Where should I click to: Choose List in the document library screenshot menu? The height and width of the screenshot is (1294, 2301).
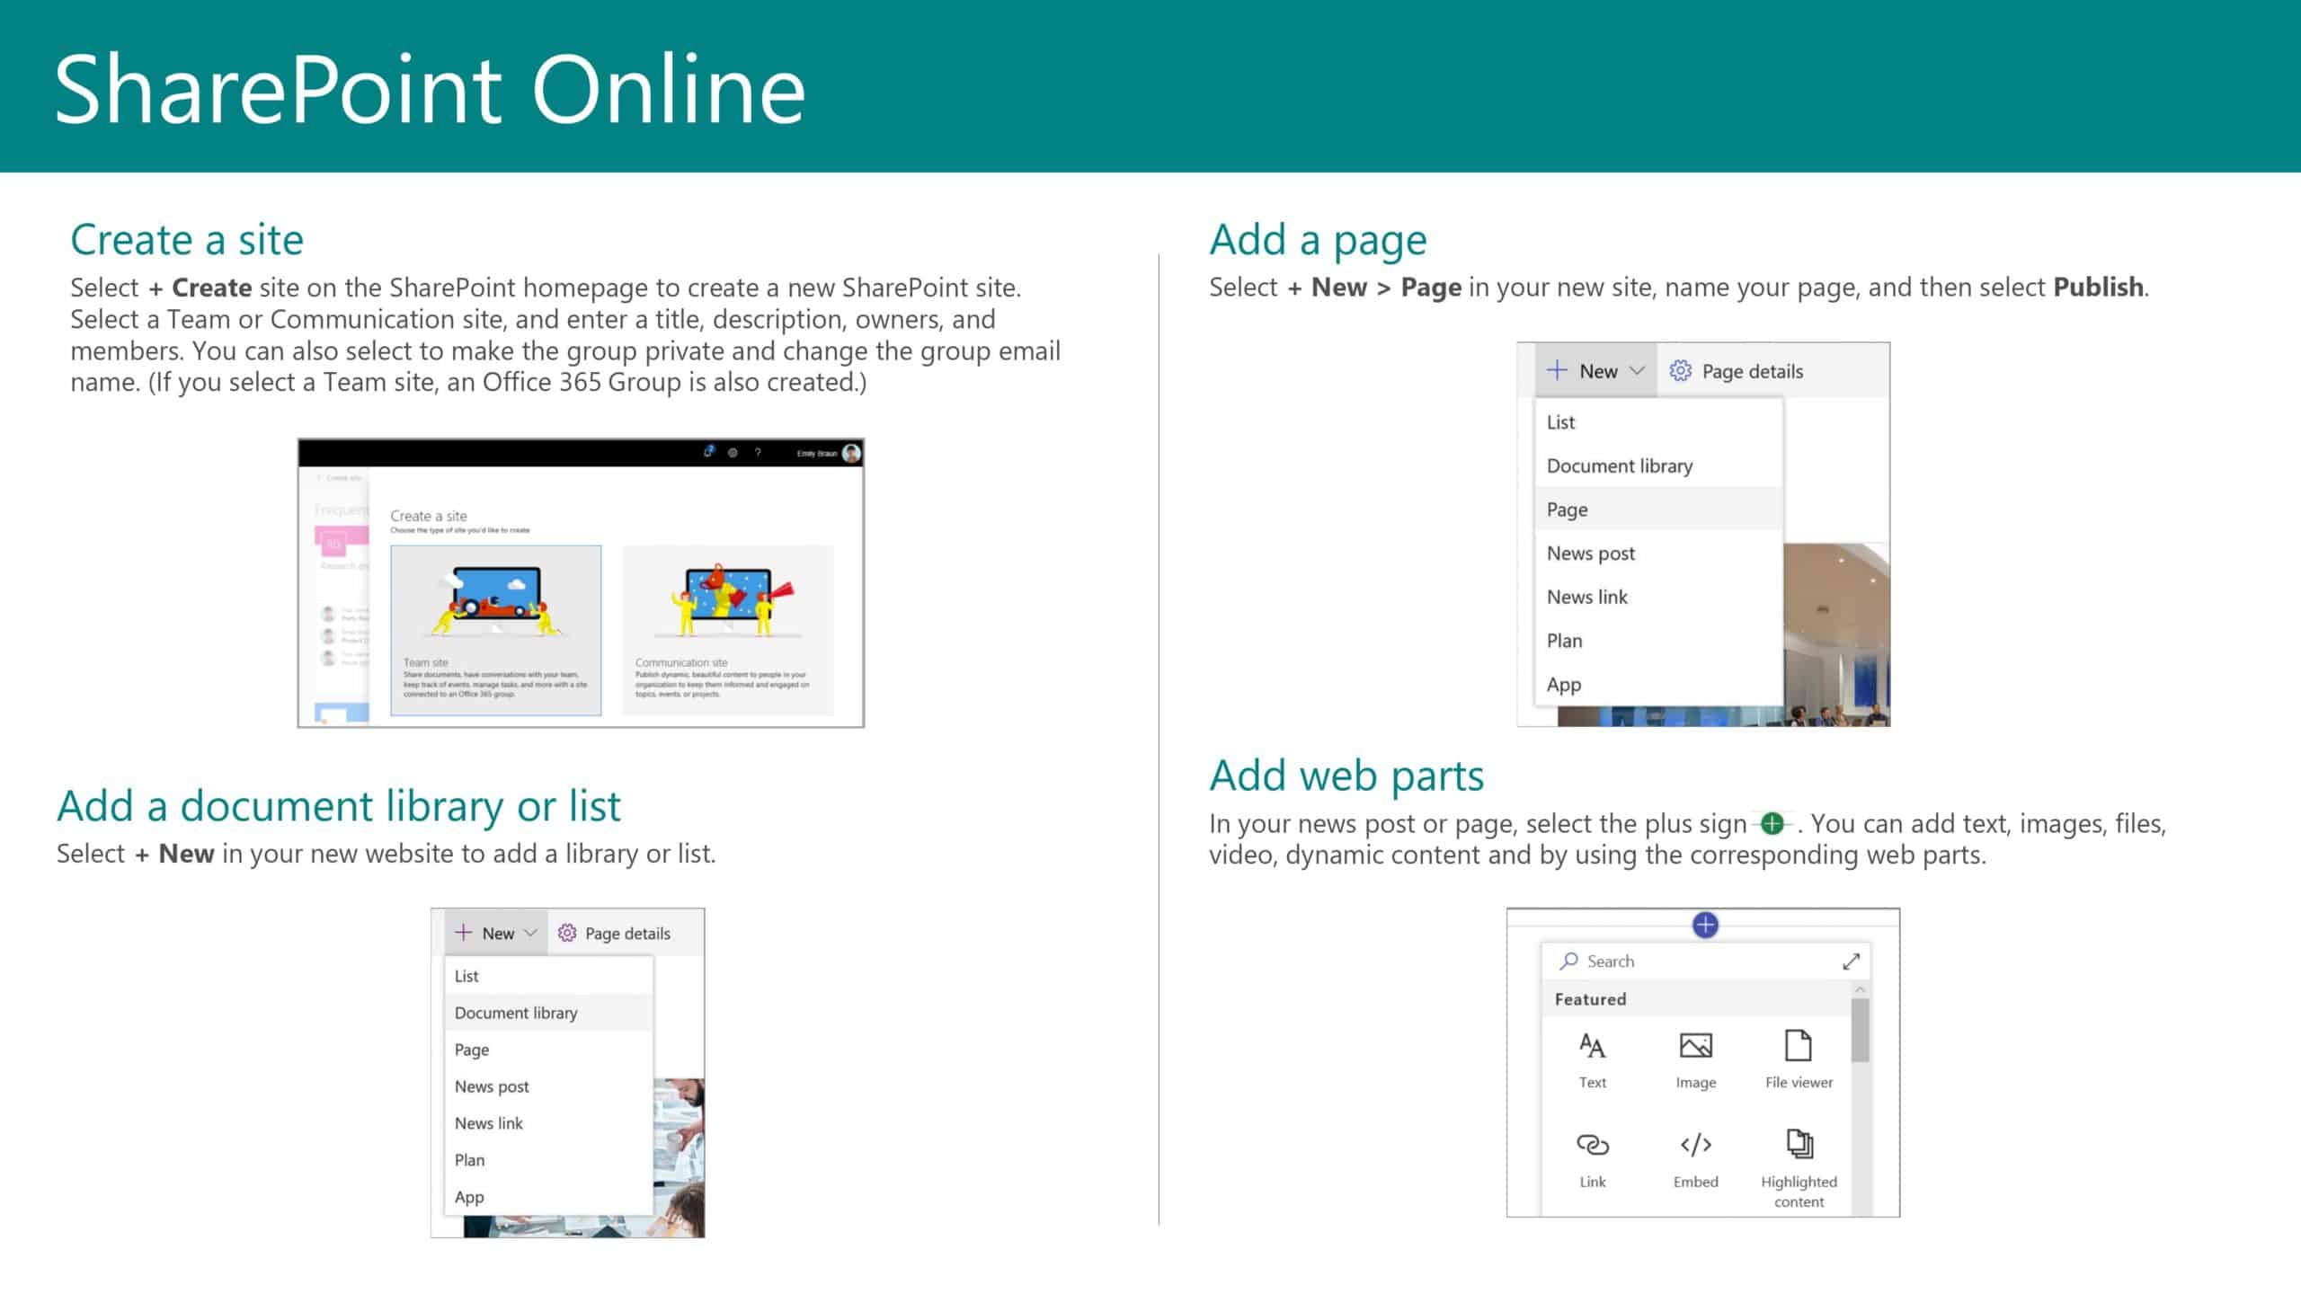(548, 976)
